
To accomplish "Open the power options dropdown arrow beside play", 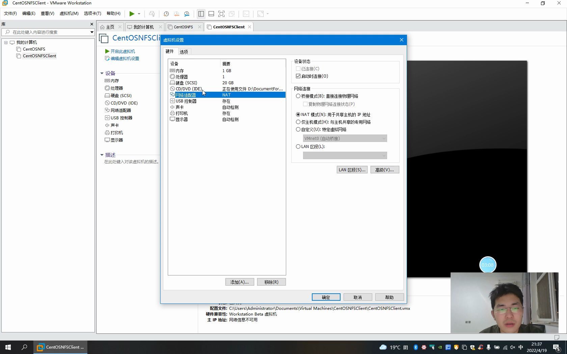I will click(139, 14).
